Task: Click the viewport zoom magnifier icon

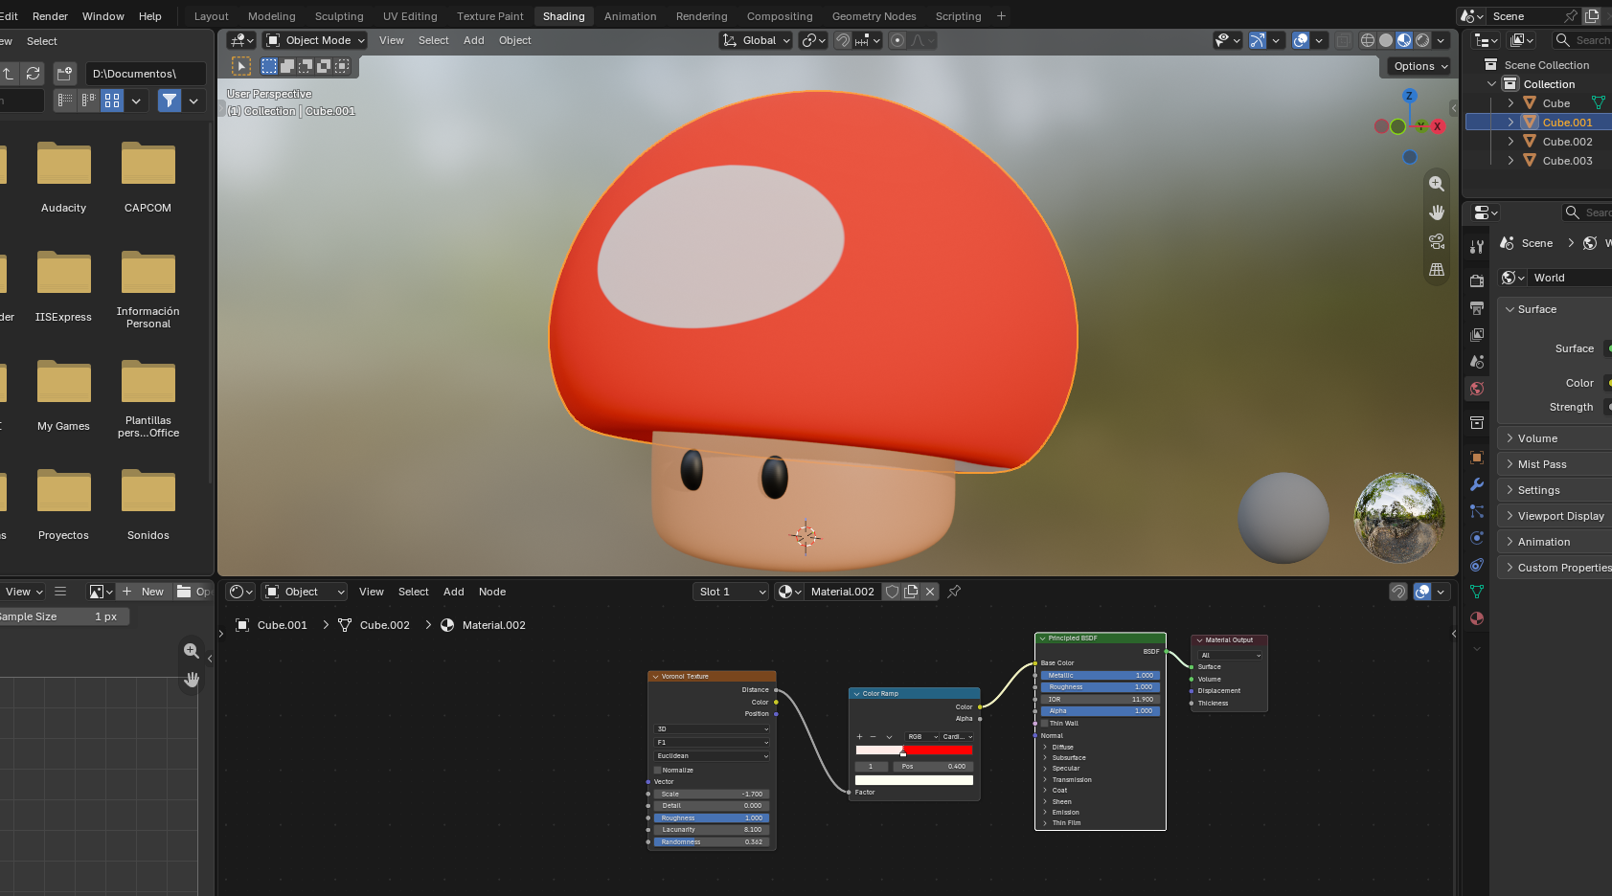Action: pos(1437,184)
